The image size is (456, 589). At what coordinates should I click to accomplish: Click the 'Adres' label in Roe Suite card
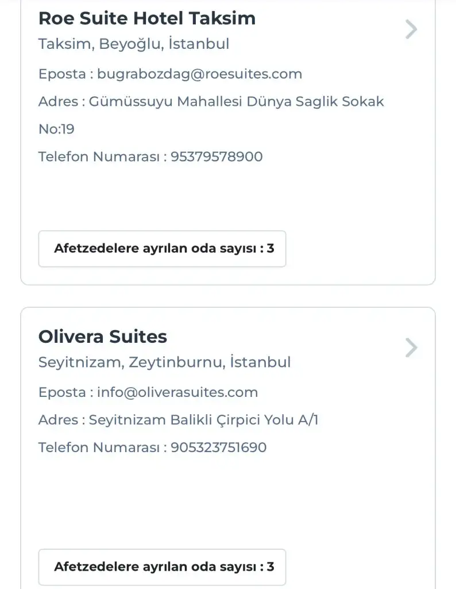(57, 102)
